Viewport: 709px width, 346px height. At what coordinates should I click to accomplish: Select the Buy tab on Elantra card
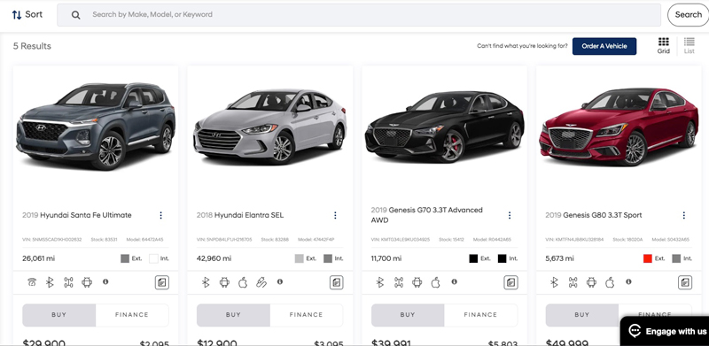tap(233, 315)
